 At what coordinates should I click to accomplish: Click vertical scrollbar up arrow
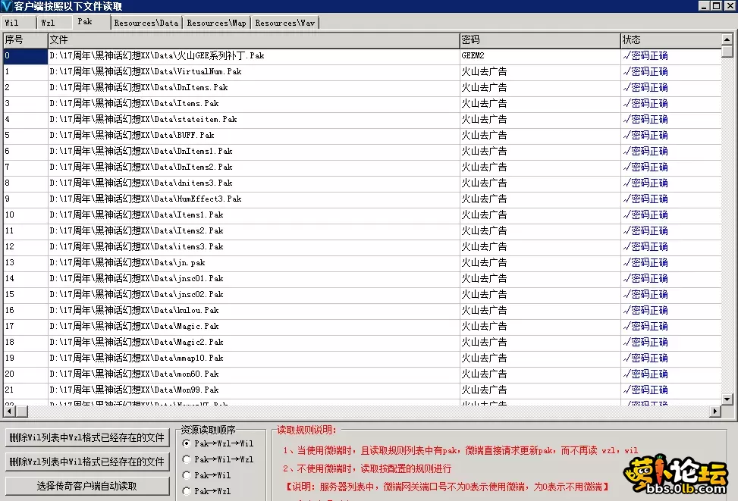tap(727, 39)
